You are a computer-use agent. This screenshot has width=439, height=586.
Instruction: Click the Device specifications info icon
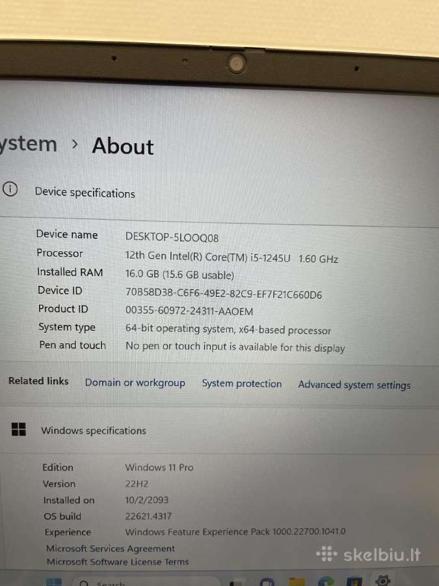click(10, 189)
